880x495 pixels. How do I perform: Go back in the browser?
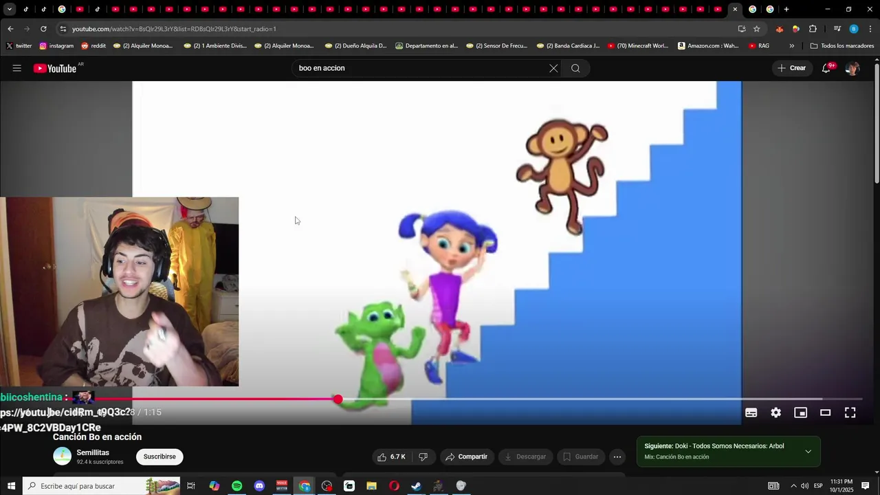pos(10,29)
